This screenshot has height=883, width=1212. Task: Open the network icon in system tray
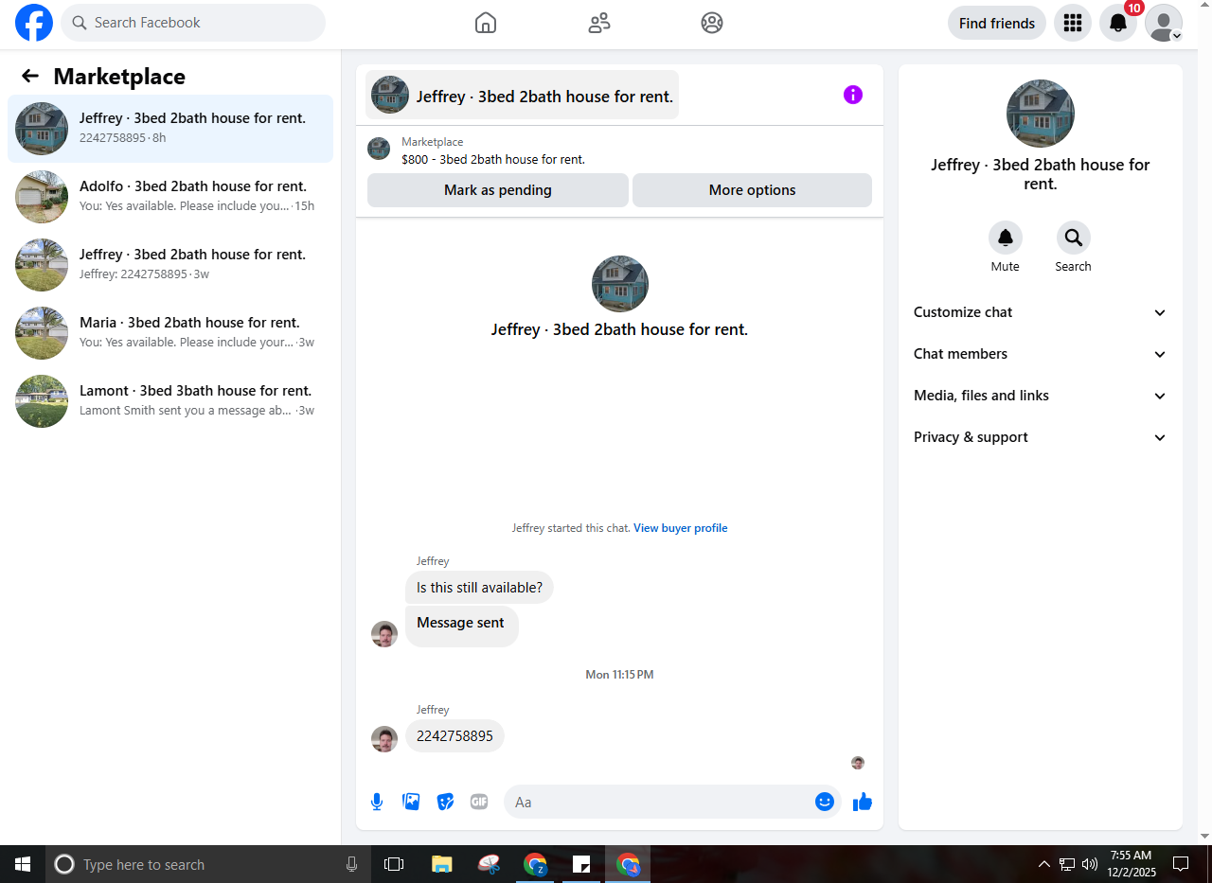pos(1067,864)
